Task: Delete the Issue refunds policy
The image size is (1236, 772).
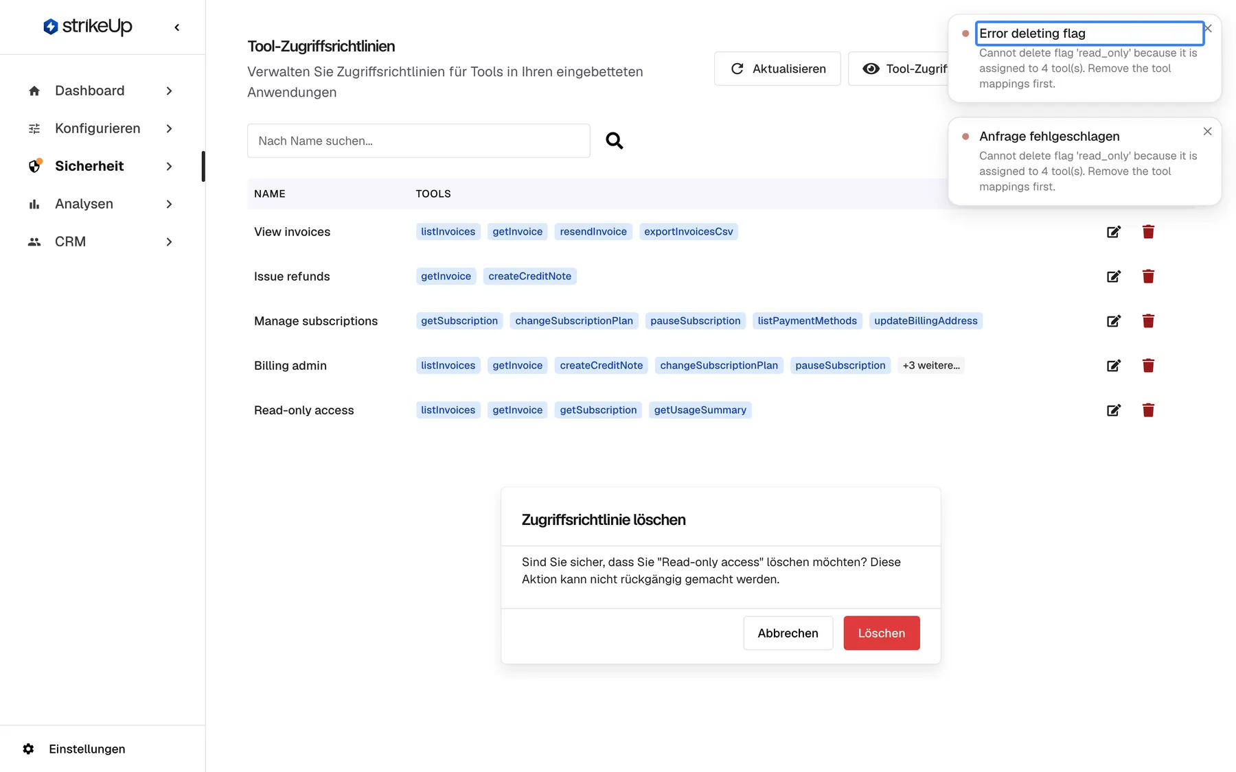Action: click(1148, 277)
